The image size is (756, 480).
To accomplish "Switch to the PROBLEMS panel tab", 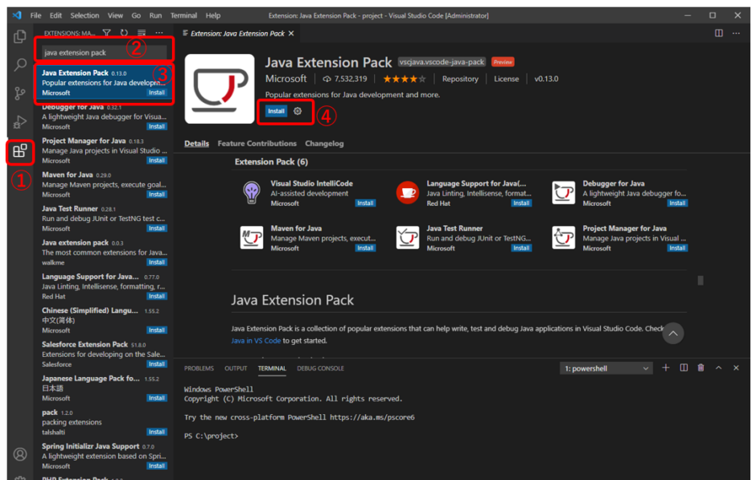I will pyautogui.click(x=199, y=368).
